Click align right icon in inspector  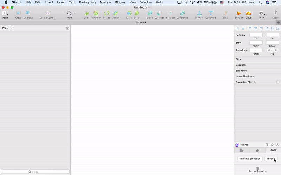click(261, 28)
